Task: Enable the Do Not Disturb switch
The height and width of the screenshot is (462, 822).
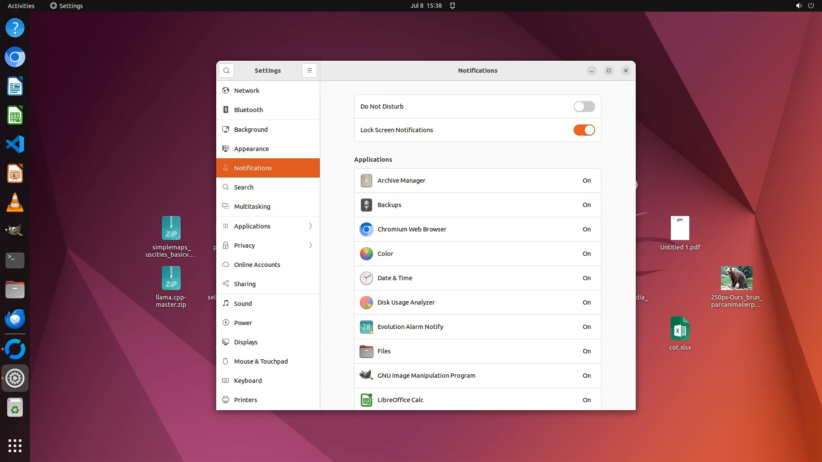Action: click(x=584, y=107)
